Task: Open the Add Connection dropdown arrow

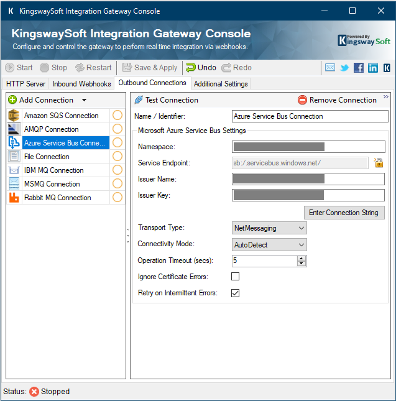Action: pyautogui.click(x=84, y=100)
